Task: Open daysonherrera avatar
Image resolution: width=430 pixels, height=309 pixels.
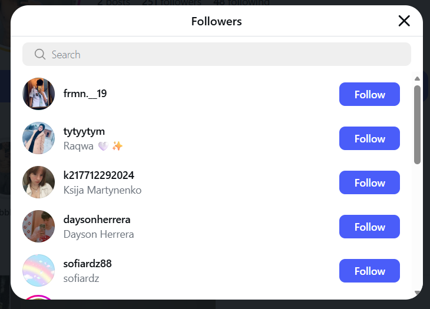Action: click(39, 227)
